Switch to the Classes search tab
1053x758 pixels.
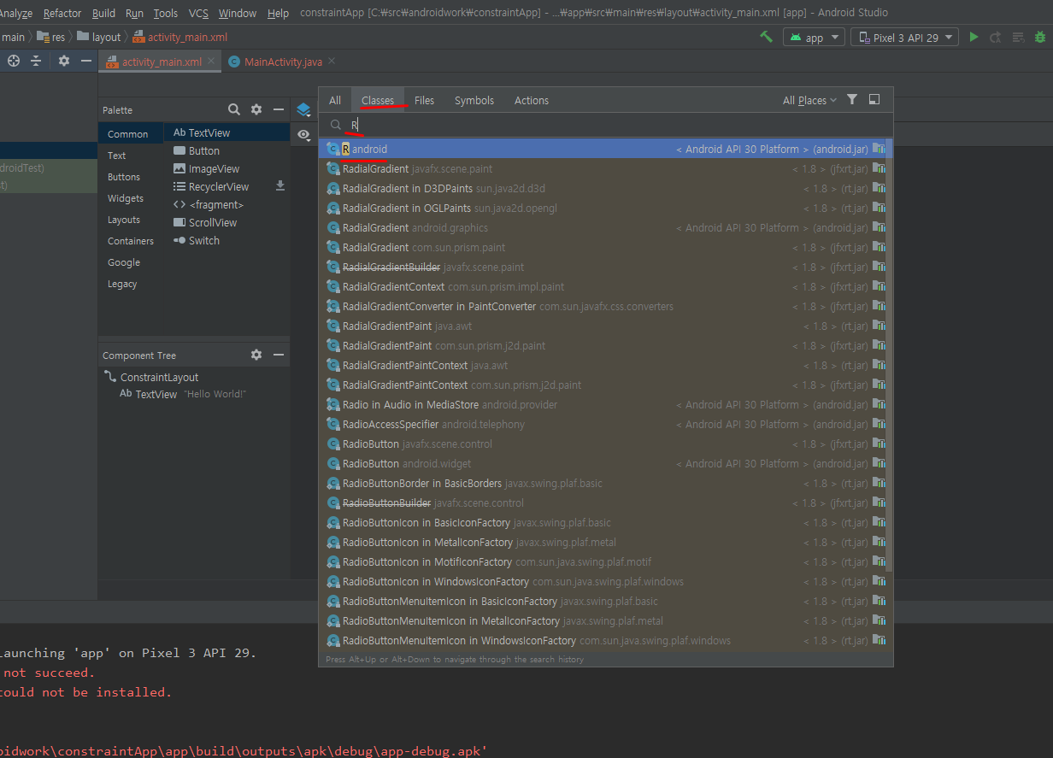(378, 100)
